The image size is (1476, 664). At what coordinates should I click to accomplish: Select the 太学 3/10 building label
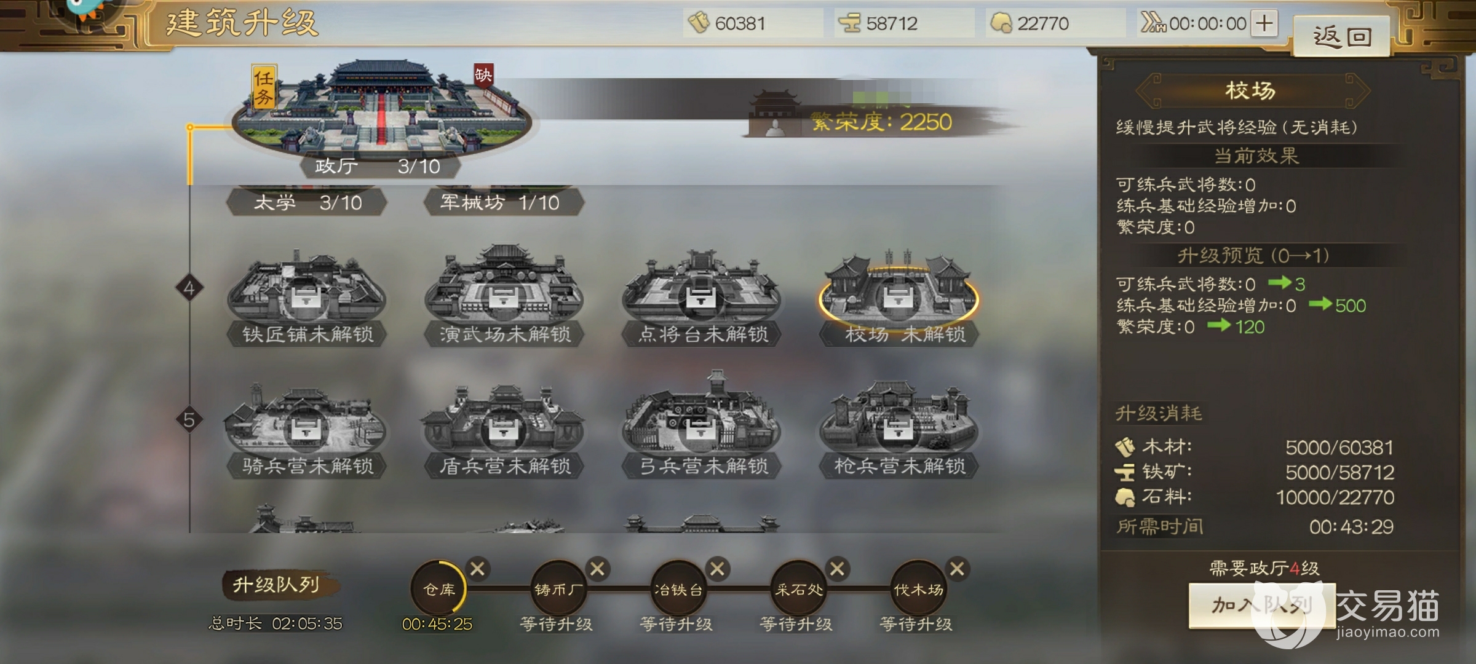(x=307, y=202)
